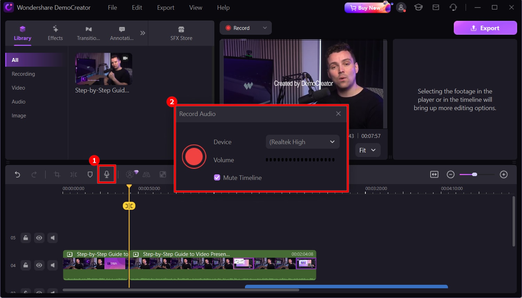This screenshot has width=522, height=298.
Task: Open the Fit preview zoom dropdown
Action: (368, 150)
